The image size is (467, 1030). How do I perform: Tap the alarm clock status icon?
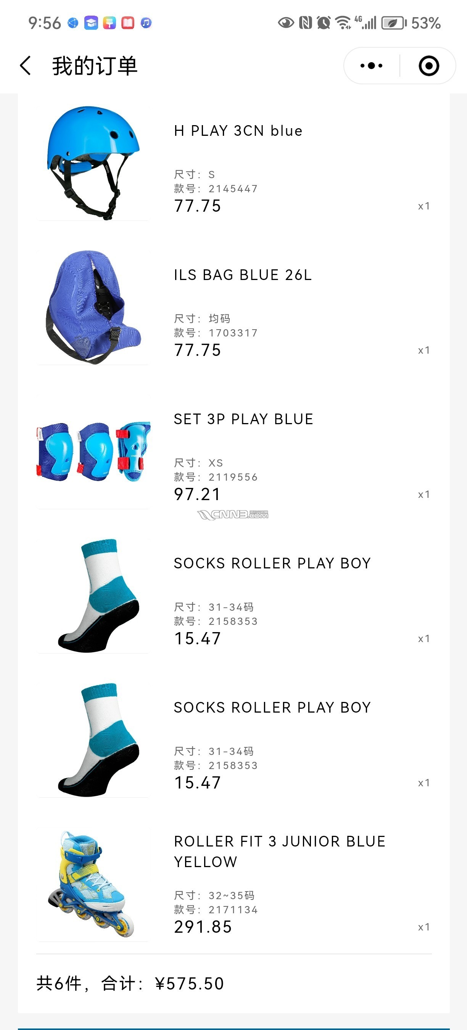coord(324,23)
